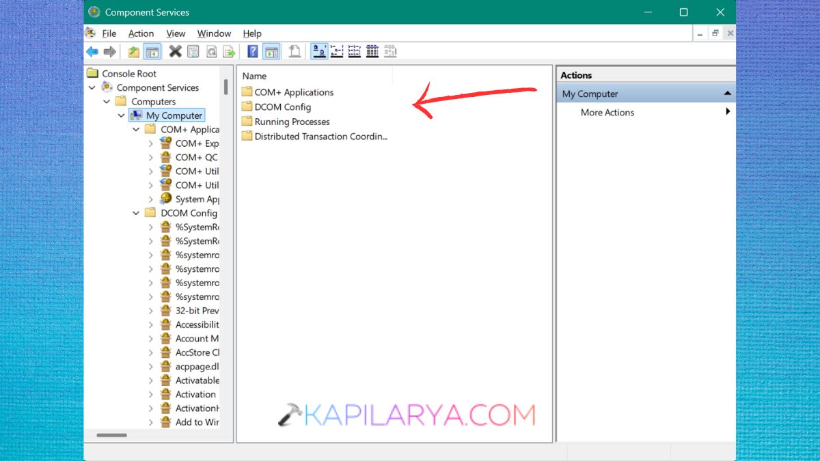Click the Activatable package icon in tree
Viewport: 820px width, 461px height.
(x=165, y=380)
